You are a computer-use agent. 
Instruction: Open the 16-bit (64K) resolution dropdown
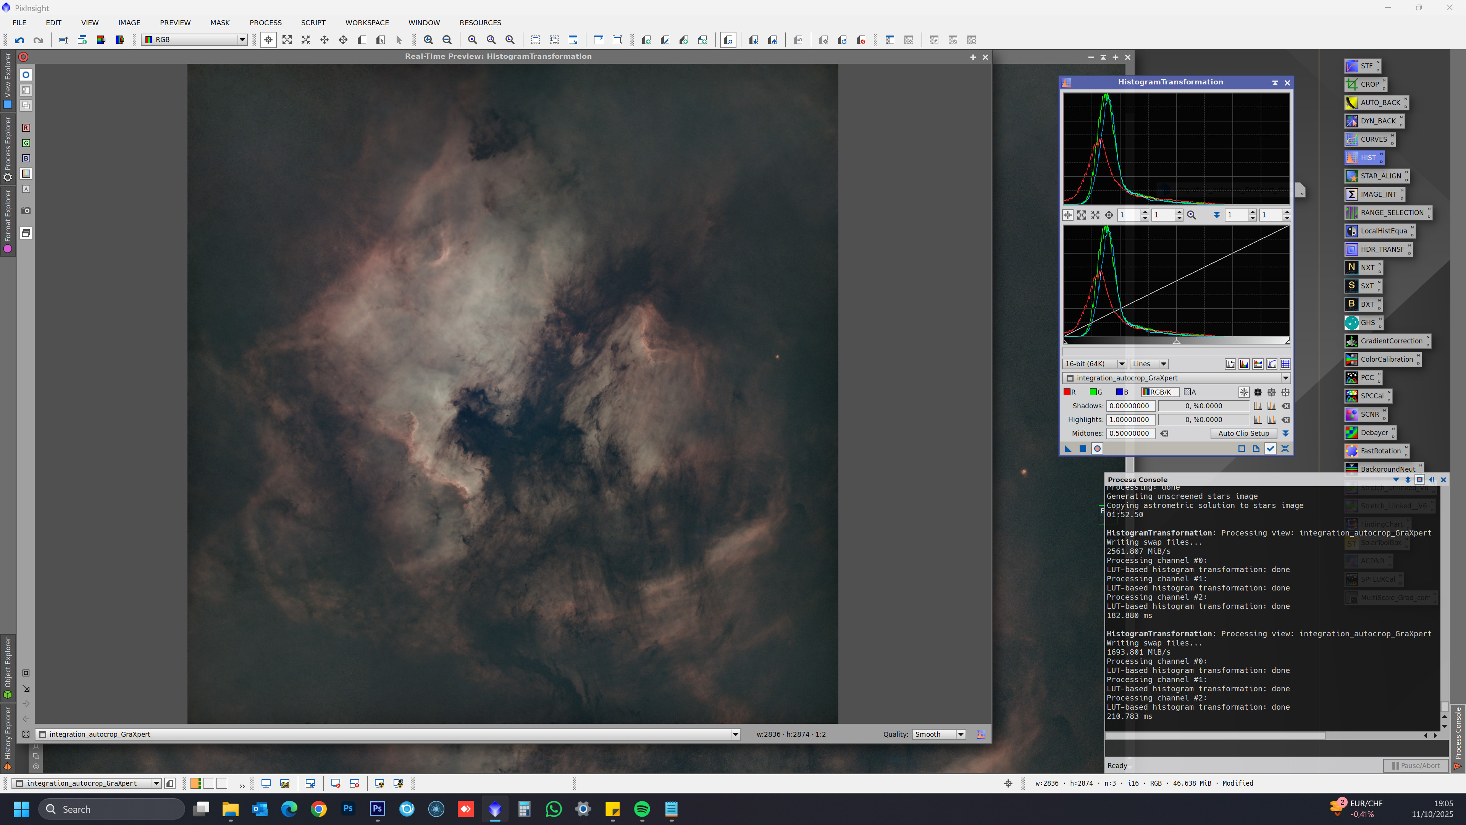[1095, 364]
